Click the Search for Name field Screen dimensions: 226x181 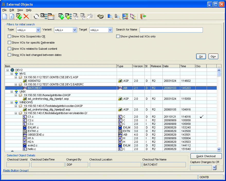pyautogui.click(x=171, y=30)
